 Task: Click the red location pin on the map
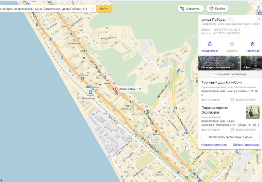(x=115, y=89)
